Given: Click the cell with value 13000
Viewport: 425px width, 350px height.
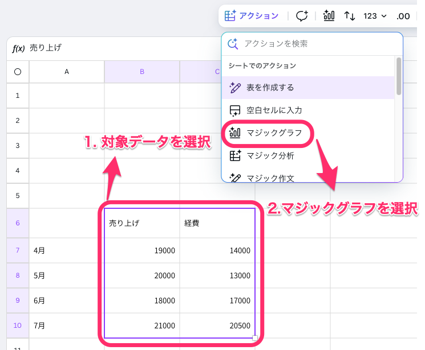Looking at the screenshot, I should click(x=217, y=275).
